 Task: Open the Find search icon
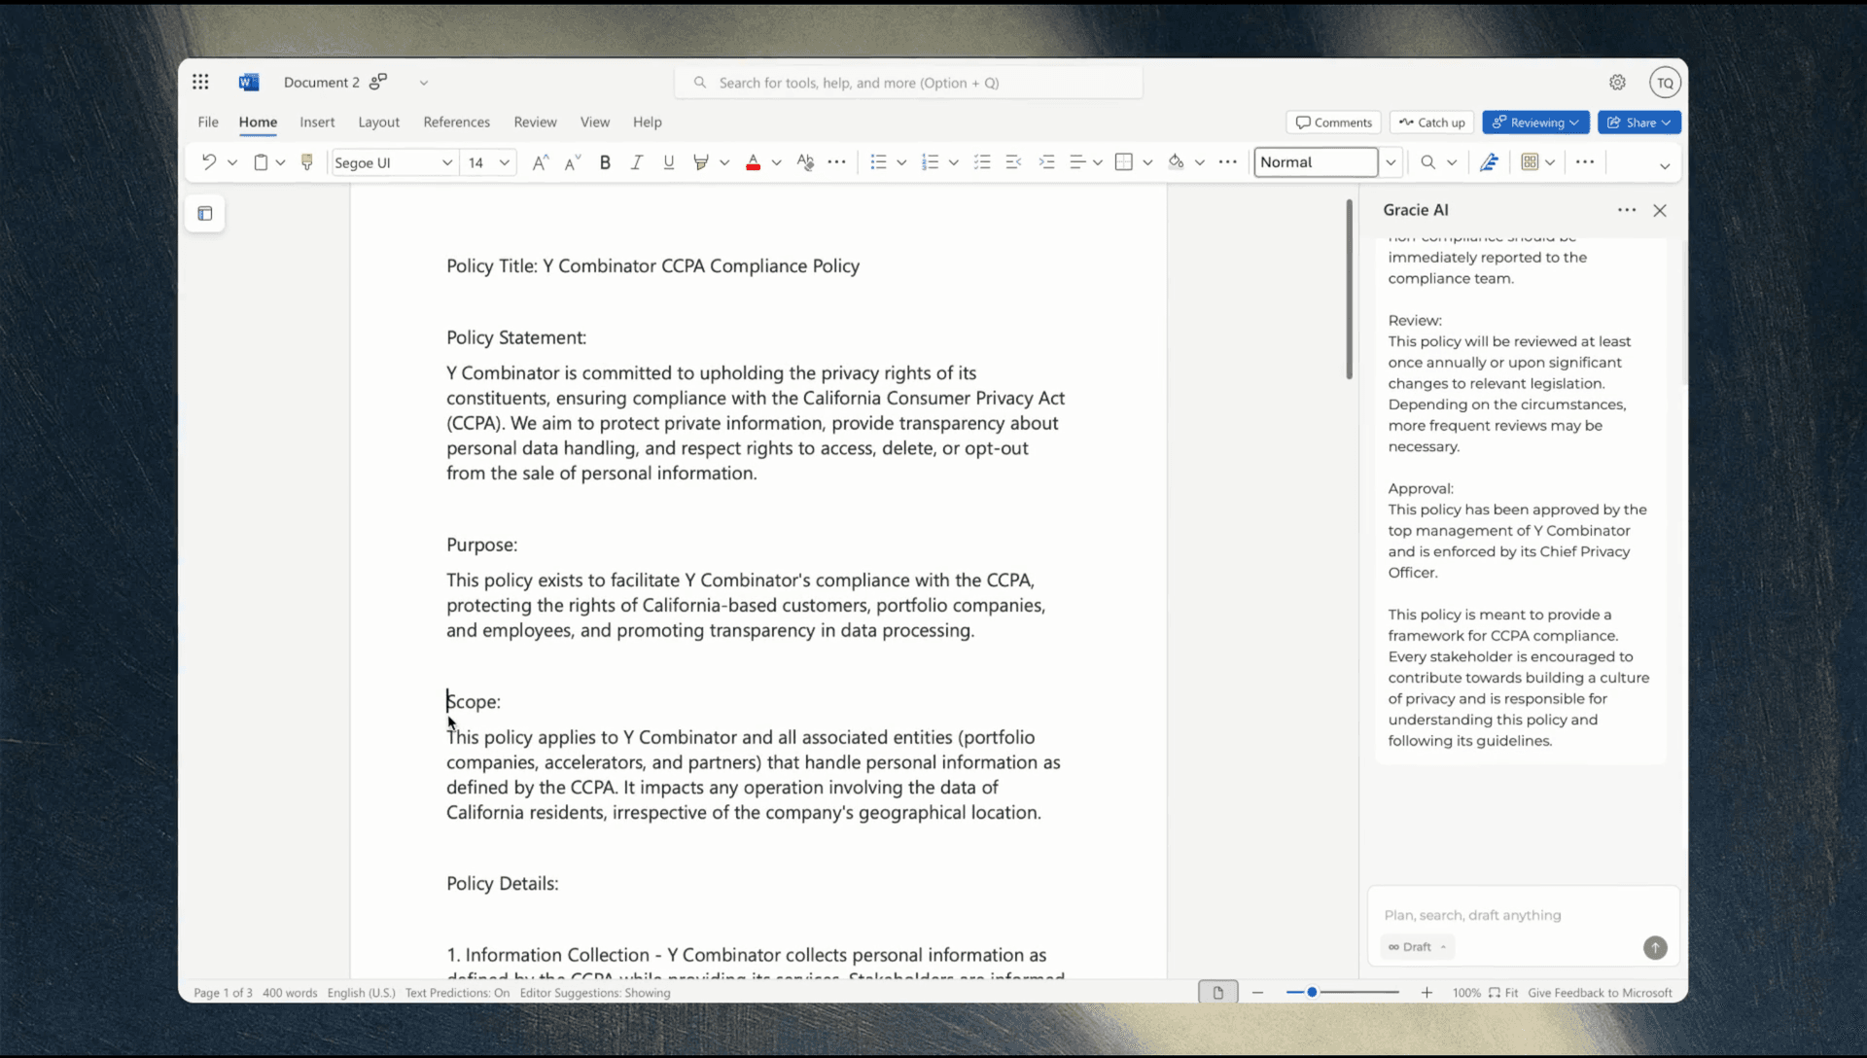(x=1426, y=162)
